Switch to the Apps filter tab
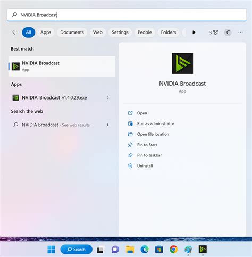Image resolution: width=252 pixels, height=257 pixels. (46, 32)
